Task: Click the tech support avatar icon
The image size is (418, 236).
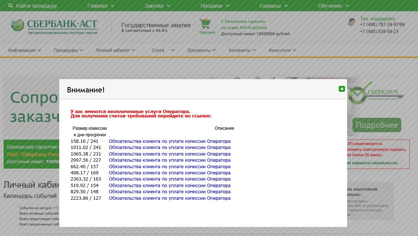Action: tap(351, 22)
